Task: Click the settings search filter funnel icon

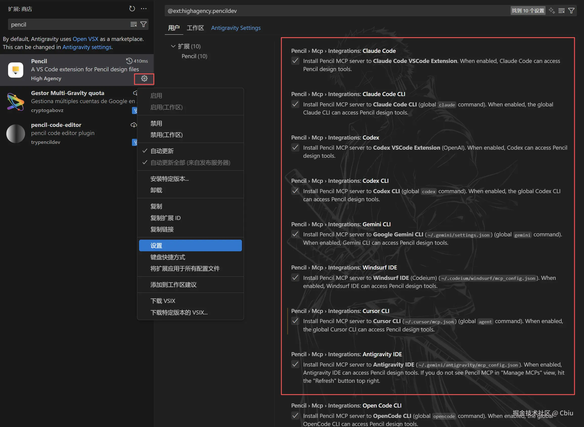Action: click(x=571, y=11)
